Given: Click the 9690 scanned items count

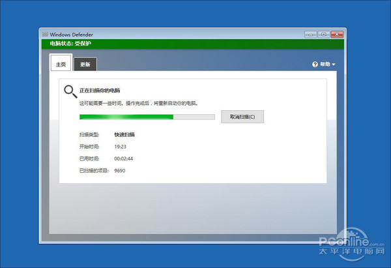Looking at the screenshot, I should point(119,171).
